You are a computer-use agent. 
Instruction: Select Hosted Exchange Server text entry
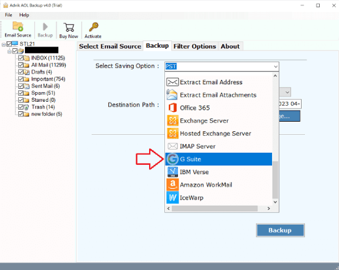click(x=215, y=134)
